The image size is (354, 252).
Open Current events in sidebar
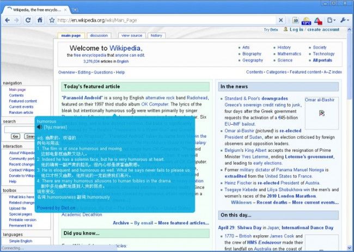(21, 107)
